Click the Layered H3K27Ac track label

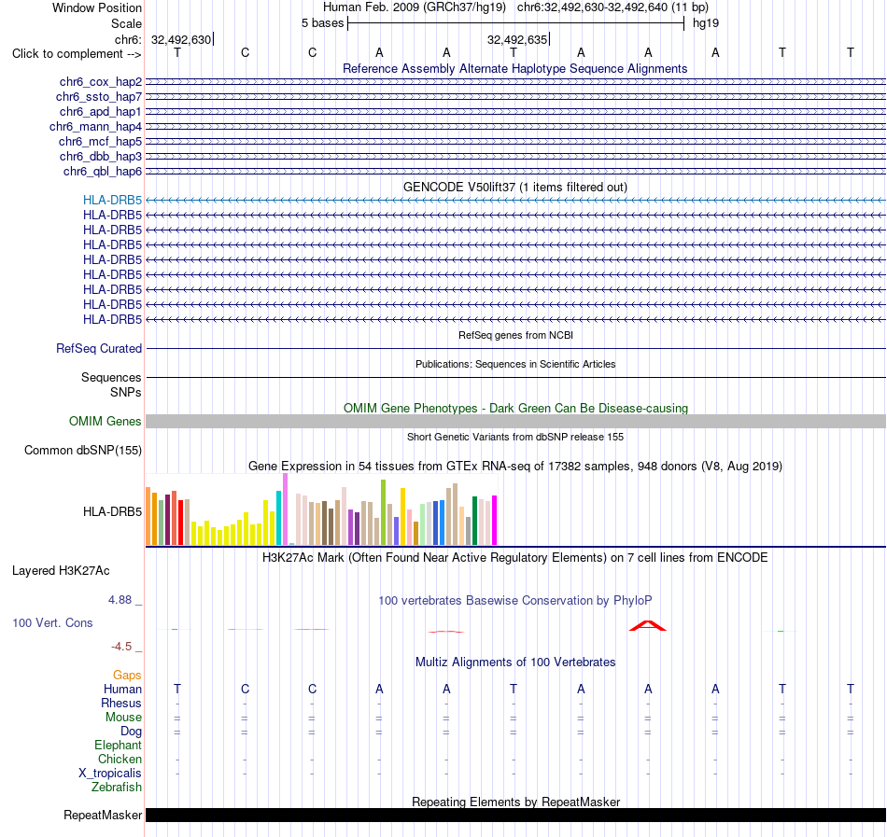click(x=61, y=570)
